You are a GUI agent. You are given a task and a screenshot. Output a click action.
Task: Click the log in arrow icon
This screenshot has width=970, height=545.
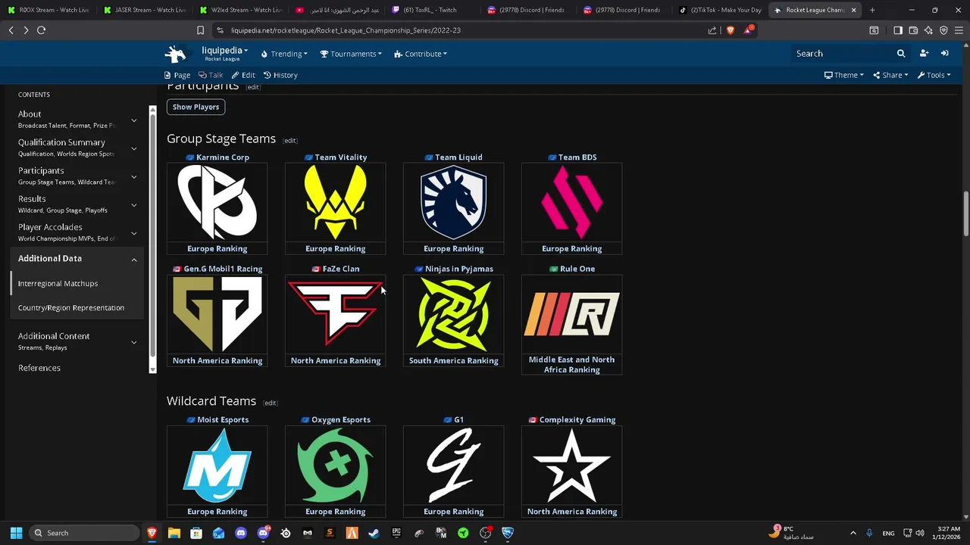click(945, 54)
